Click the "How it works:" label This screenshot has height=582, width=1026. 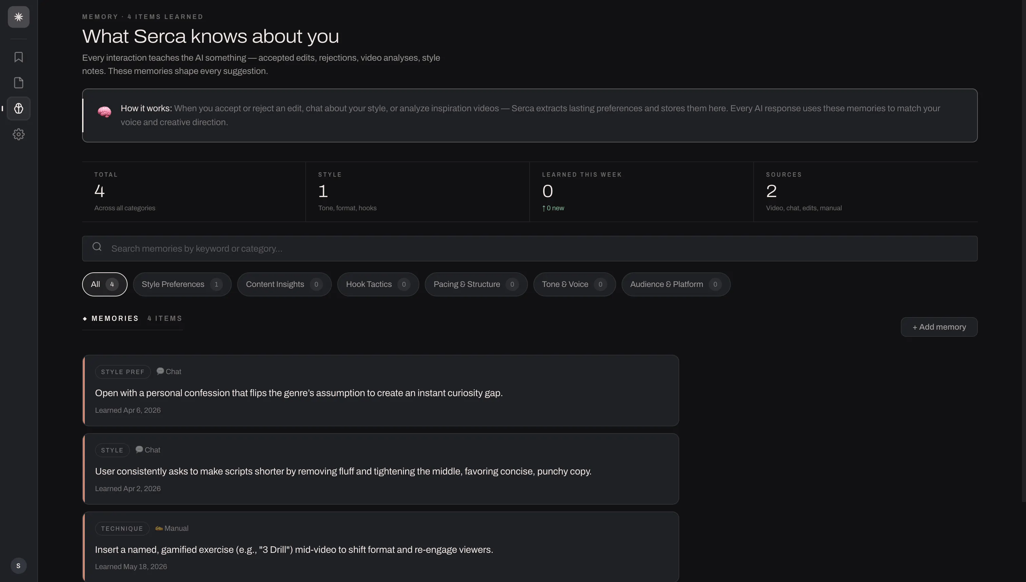146,108
